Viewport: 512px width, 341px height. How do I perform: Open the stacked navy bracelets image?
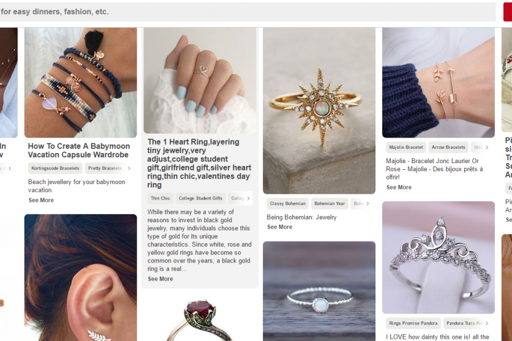tap(81, 82)
